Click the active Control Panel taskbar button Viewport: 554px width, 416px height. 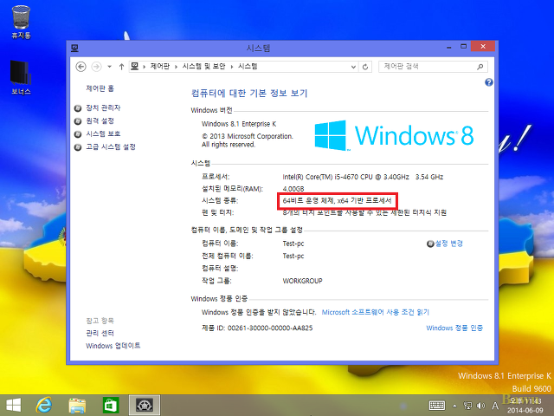[145, 405]
